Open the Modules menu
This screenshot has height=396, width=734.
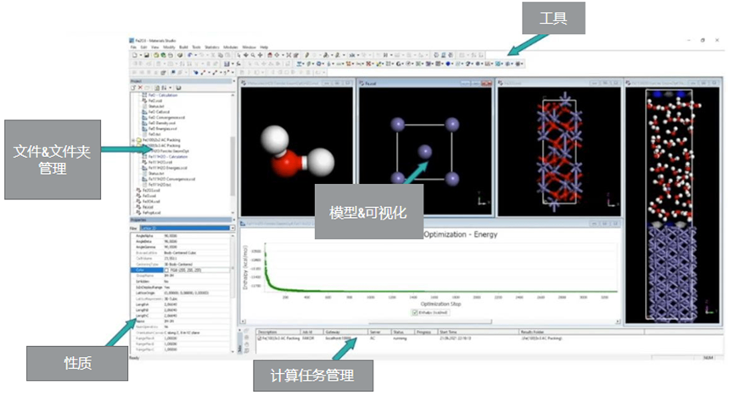point(229,47)
